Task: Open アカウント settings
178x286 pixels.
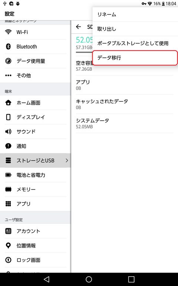Action: pos(36,231)
